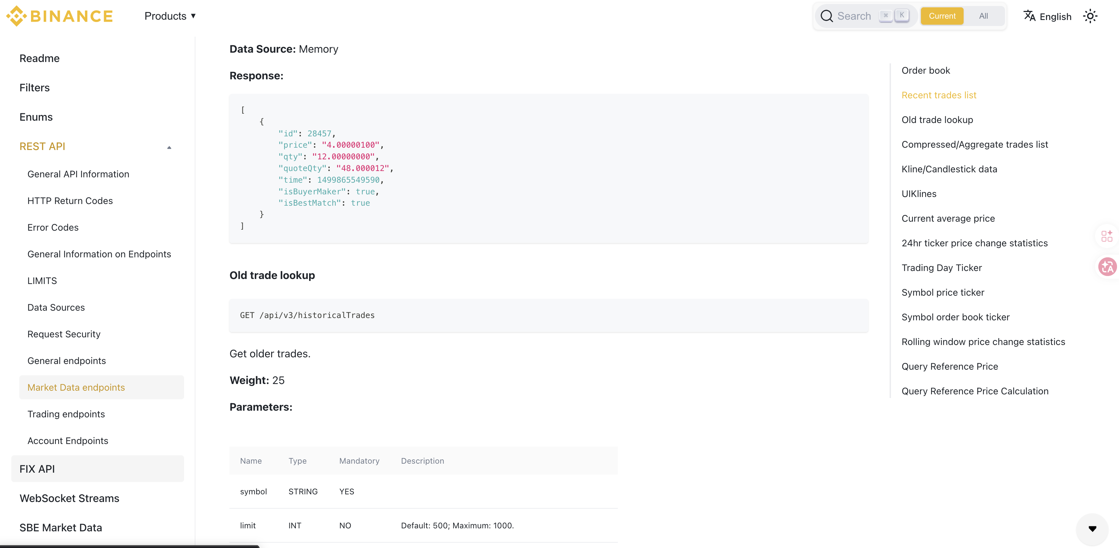1119x548 pixels.
Task: Click the language translate icon
Action: tap(1029, 16)
